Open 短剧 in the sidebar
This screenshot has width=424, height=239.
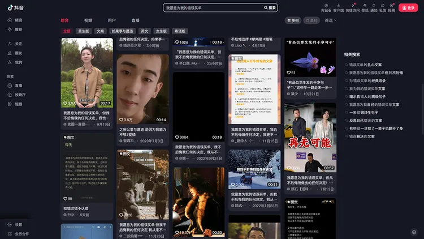coord(15,104)
